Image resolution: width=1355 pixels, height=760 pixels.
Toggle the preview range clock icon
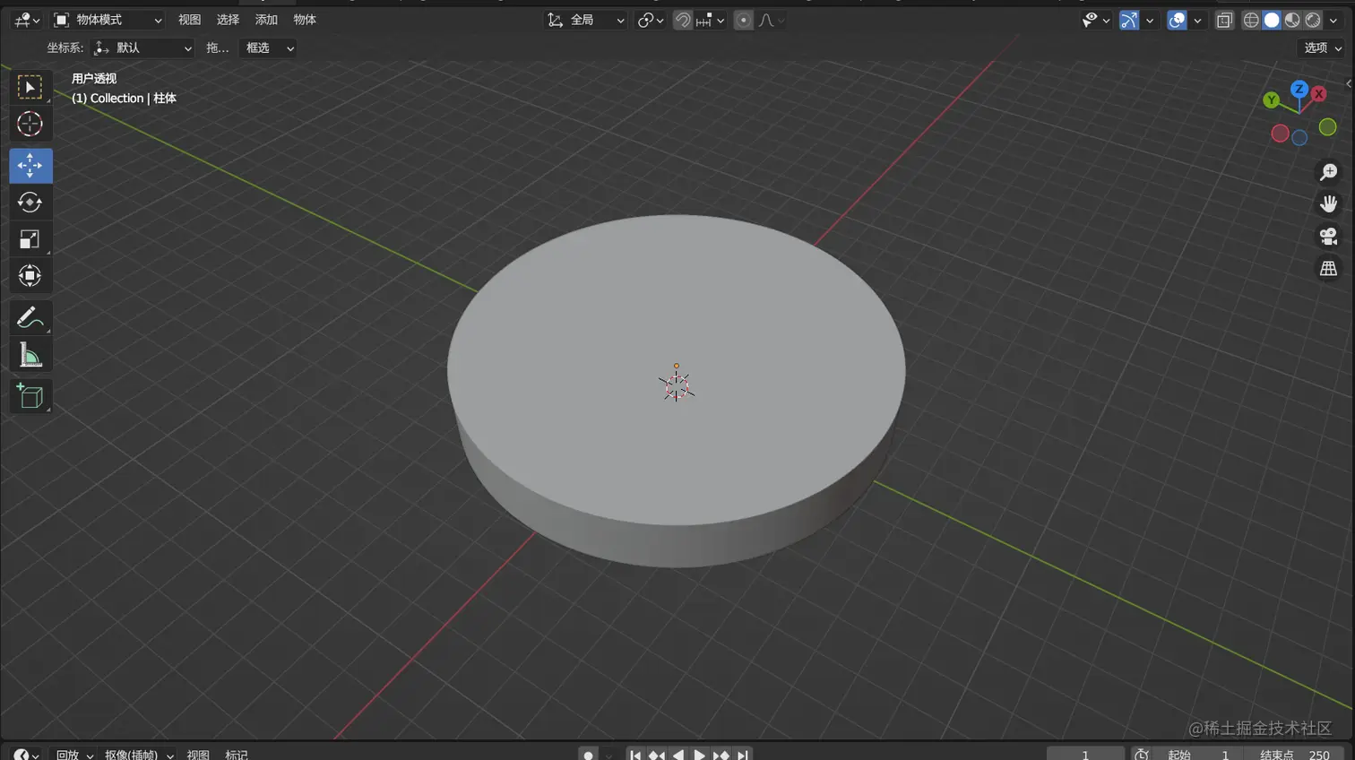coord(1142,755)
